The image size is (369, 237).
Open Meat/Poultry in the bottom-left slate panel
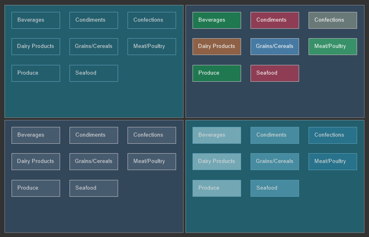151,161
